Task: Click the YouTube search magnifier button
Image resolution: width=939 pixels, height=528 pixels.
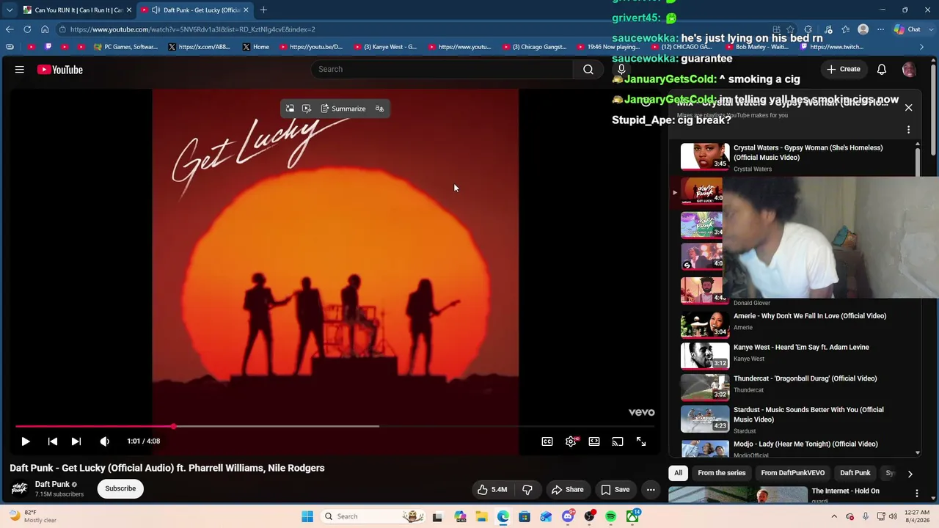Action: point(588,69)
